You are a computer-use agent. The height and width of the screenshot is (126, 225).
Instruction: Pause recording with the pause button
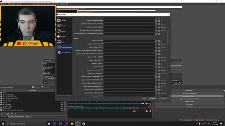223,96
